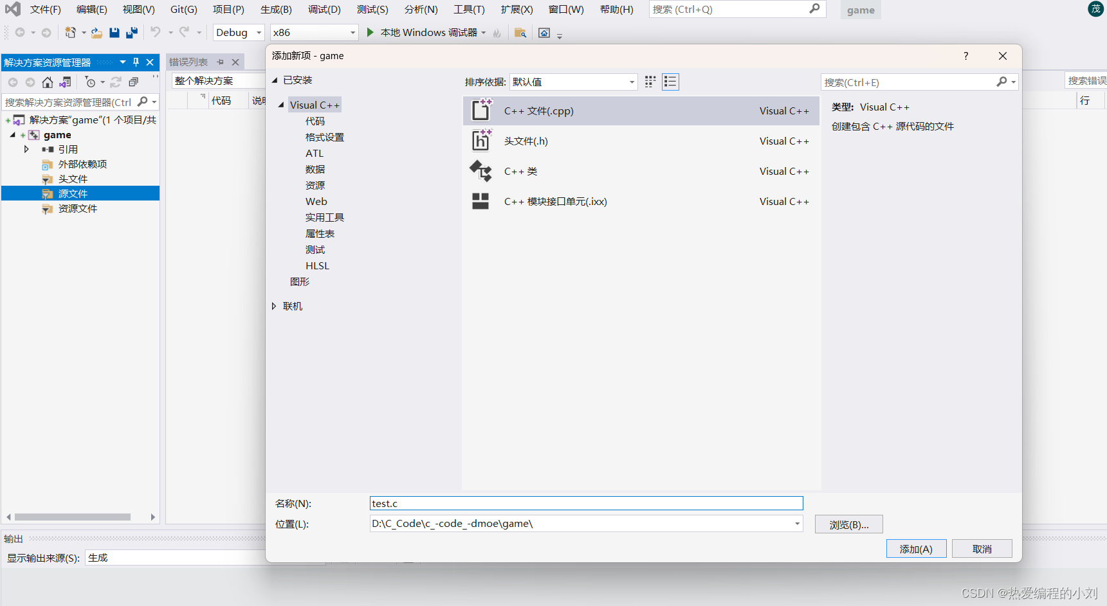Click the Visual Studio logo icon
This screenshot has height=606, width=1107.
(12, 9)
